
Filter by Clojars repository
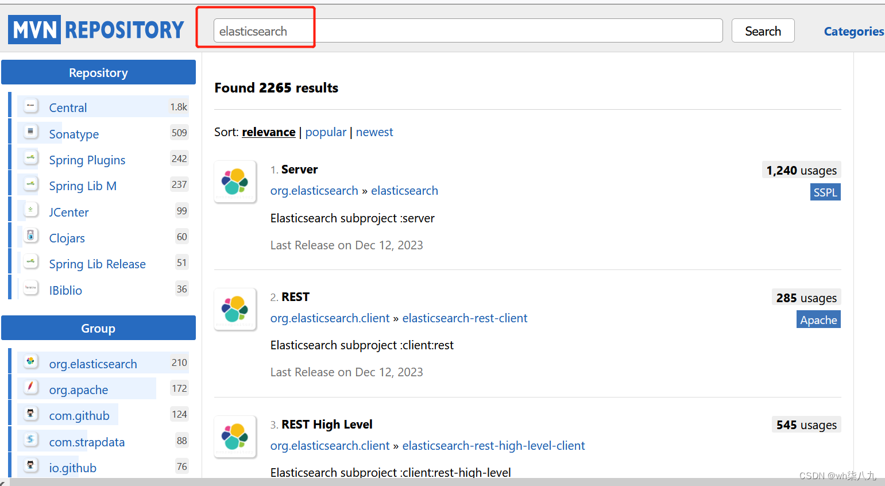click(67, 238)
